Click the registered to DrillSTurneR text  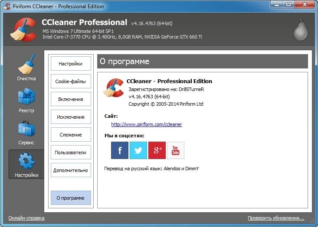click(166, 89)
